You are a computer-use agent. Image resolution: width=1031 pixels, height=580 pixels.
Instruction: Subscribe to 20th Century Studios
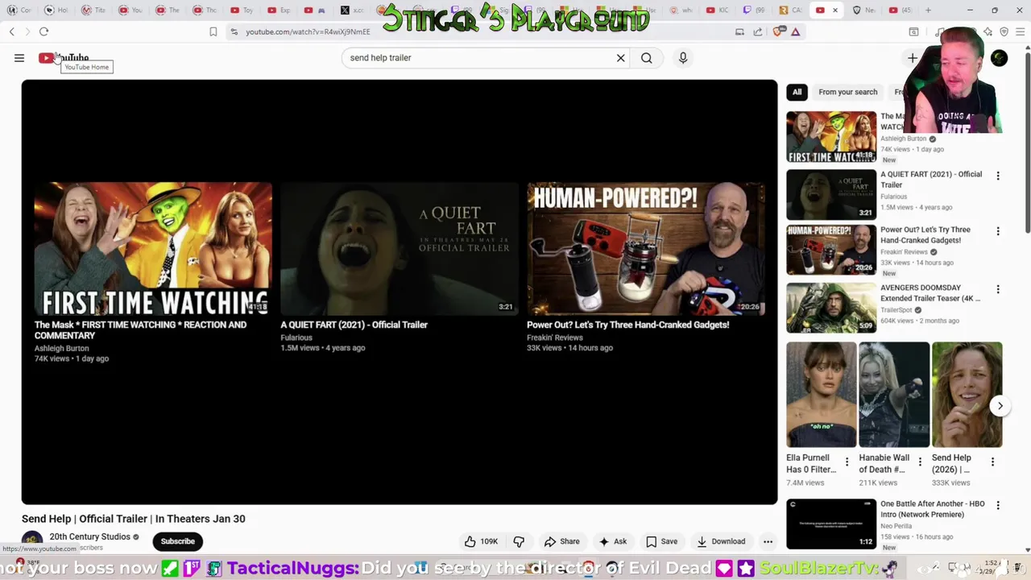click(x=177, y=541)
